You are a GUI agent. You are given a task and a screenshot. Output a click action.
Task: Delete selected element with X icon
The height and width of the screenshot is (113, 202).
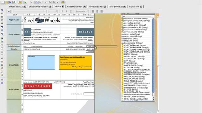[x=58, y=2]
